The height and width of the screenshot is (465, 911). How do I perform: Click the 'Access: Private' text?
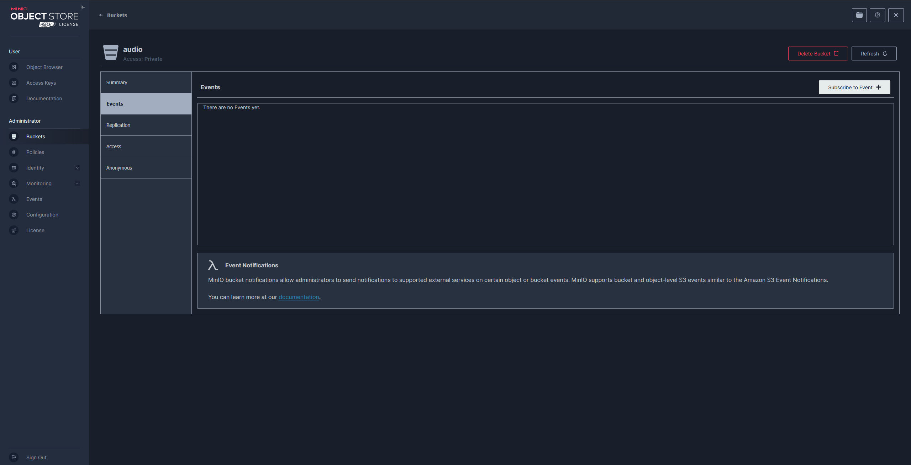click(143, 59)
